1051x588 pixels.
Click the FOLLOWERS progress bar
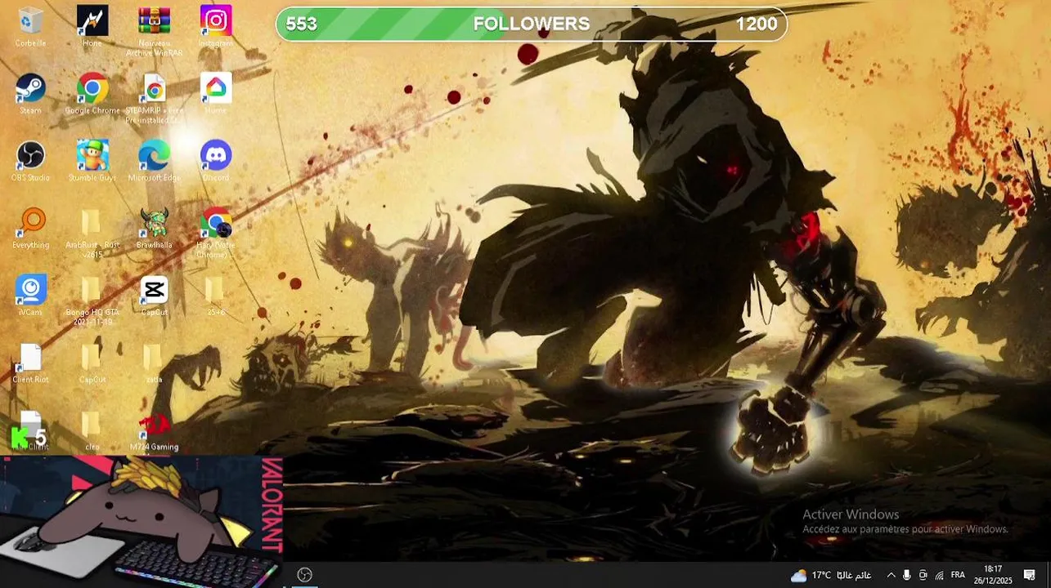click(x=532, y=24)
